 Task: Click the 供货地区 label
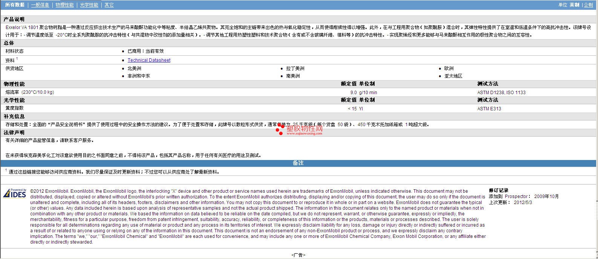[x=14, y=69]
